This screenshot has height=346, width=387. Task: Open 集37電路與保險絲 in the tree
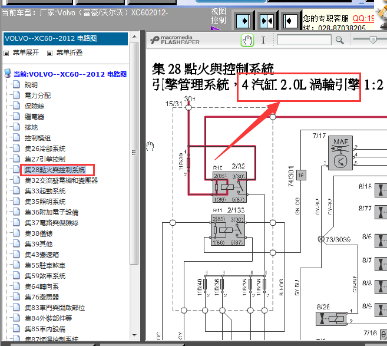(51, 223)
